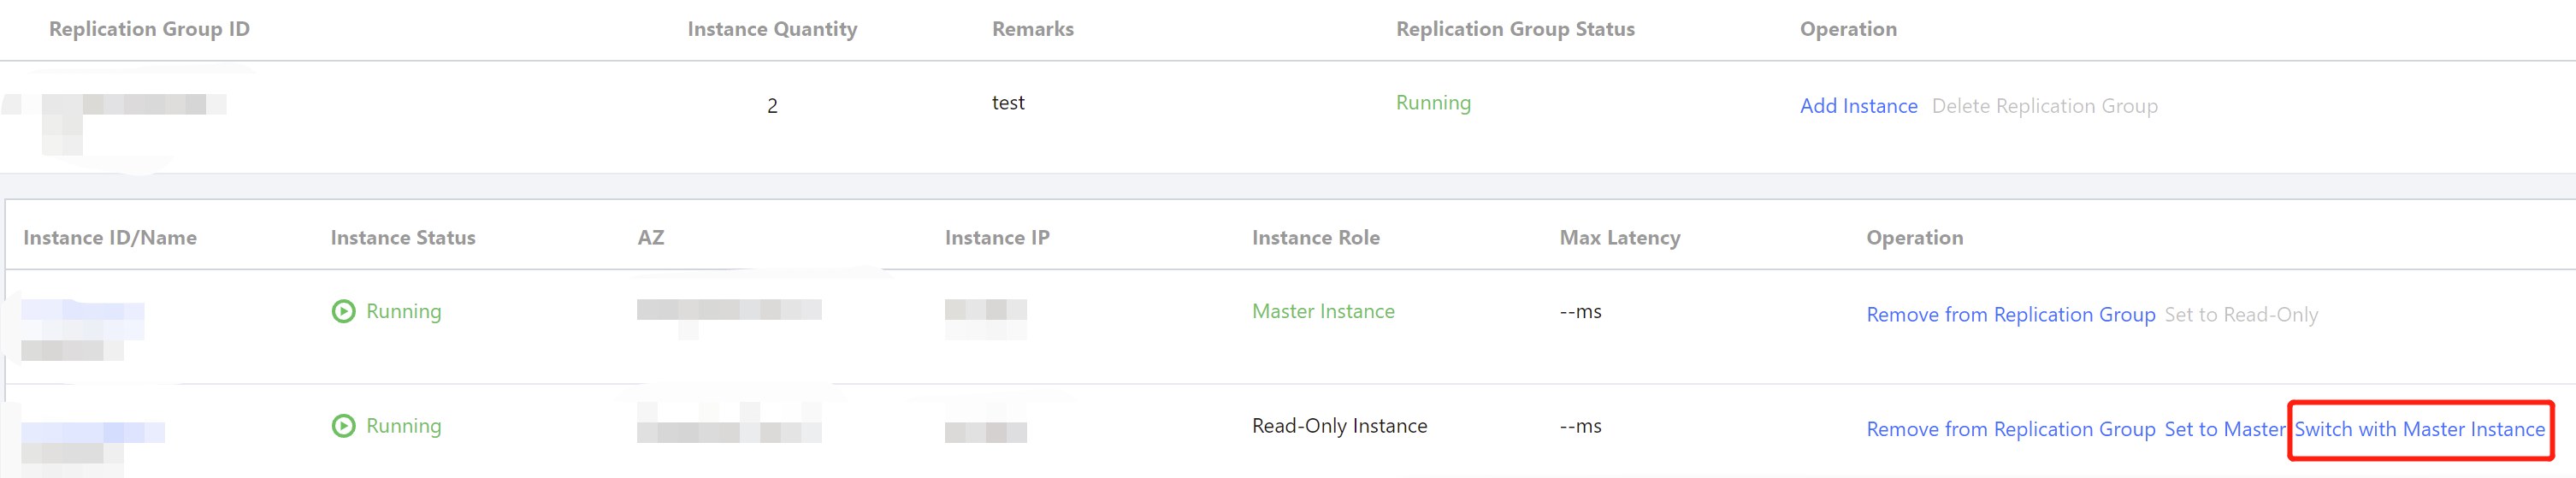
Task: Remove the Read-Only Instance from Replication Group
Action: click(x=2010, y=429)
